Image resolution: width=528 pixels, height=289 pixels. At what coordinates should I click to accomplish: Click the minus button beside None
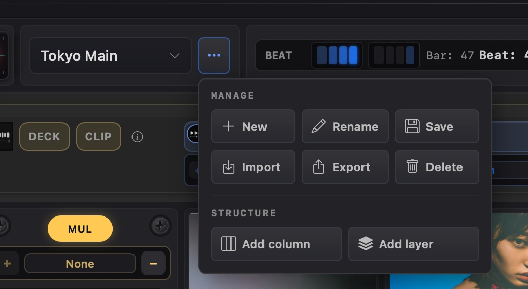(x=153, y=264)
